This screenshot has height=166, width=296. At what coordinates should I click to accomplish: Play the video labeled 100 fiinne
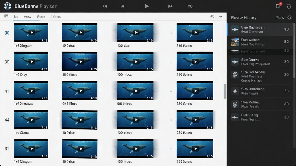tap(80, 61)
